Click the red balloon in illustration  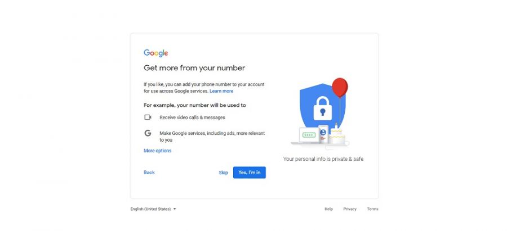[340, 88]
